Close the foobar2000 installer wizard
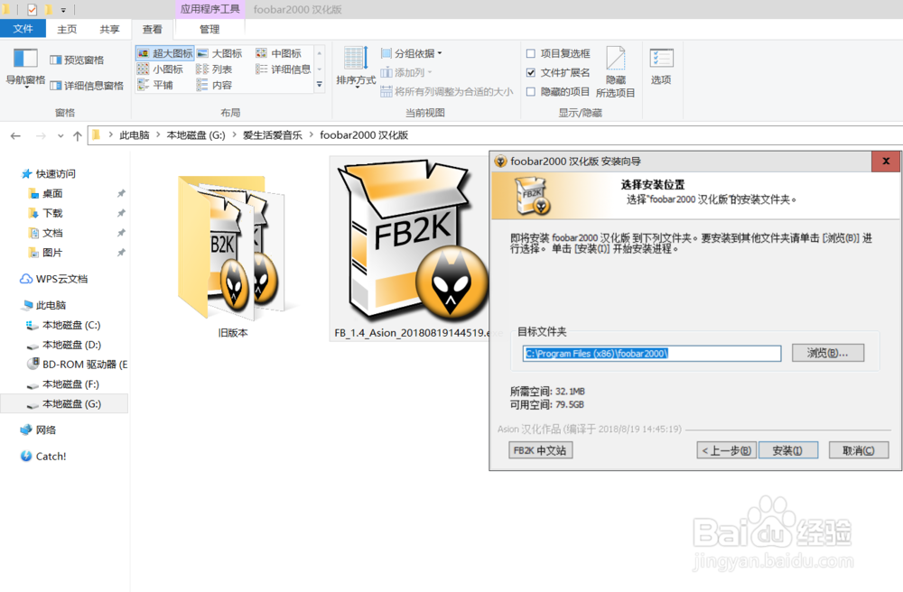903x592 pixels. tap(887, 162)
